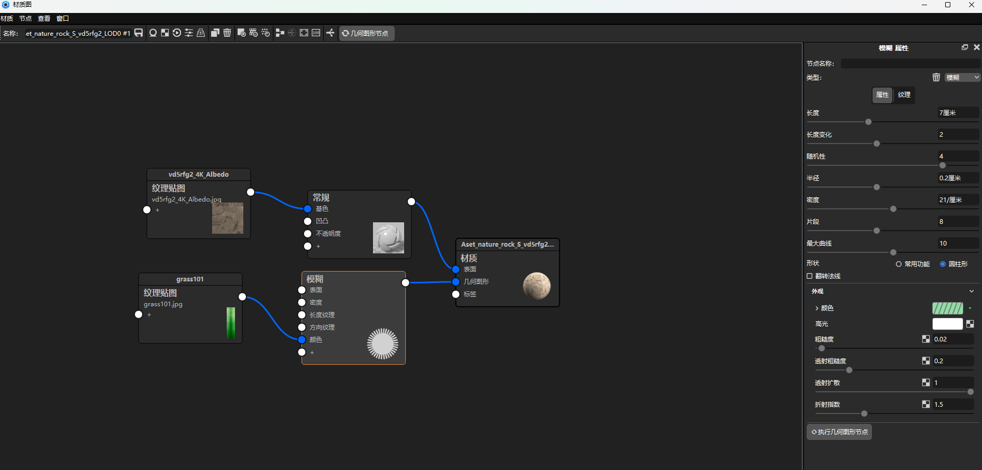Open the 类型 dropdown showing 模糊
Screen dimensions: 982x470
click(x=961, y=77)
